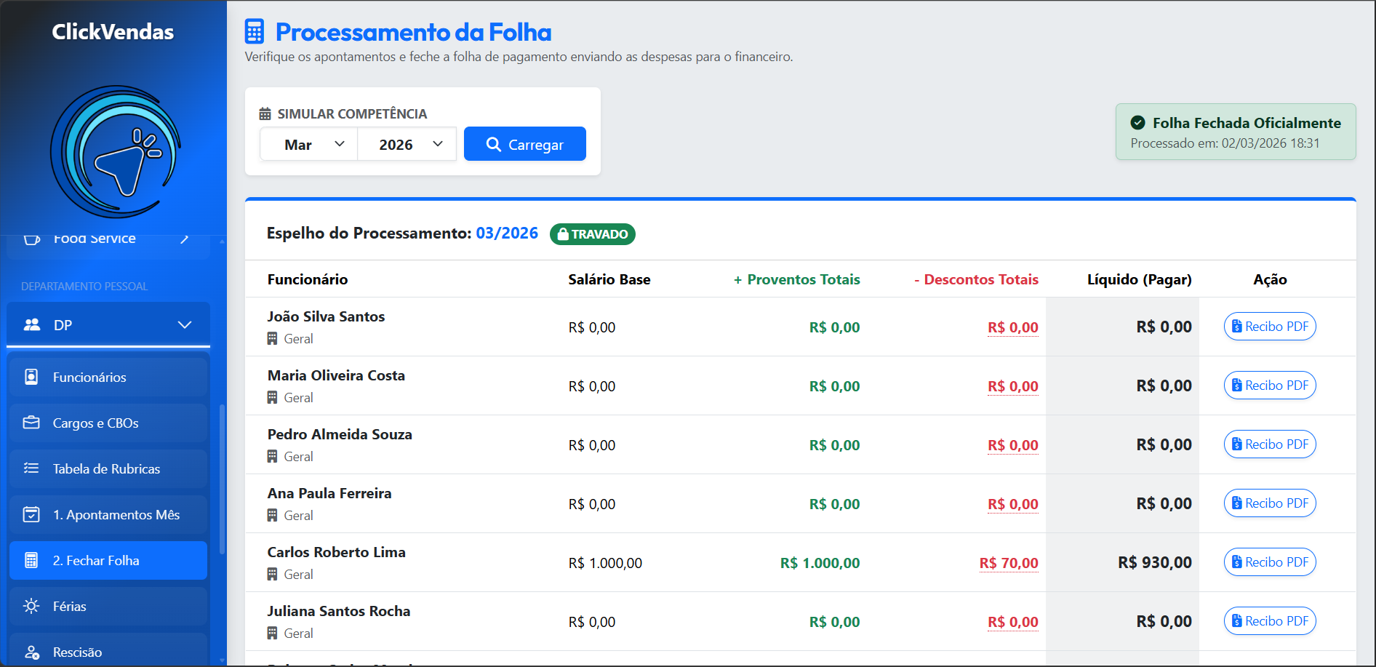This screenshot has width=1376, height=667.
Task: Open the Rescisão menu item
Action: 108,650
